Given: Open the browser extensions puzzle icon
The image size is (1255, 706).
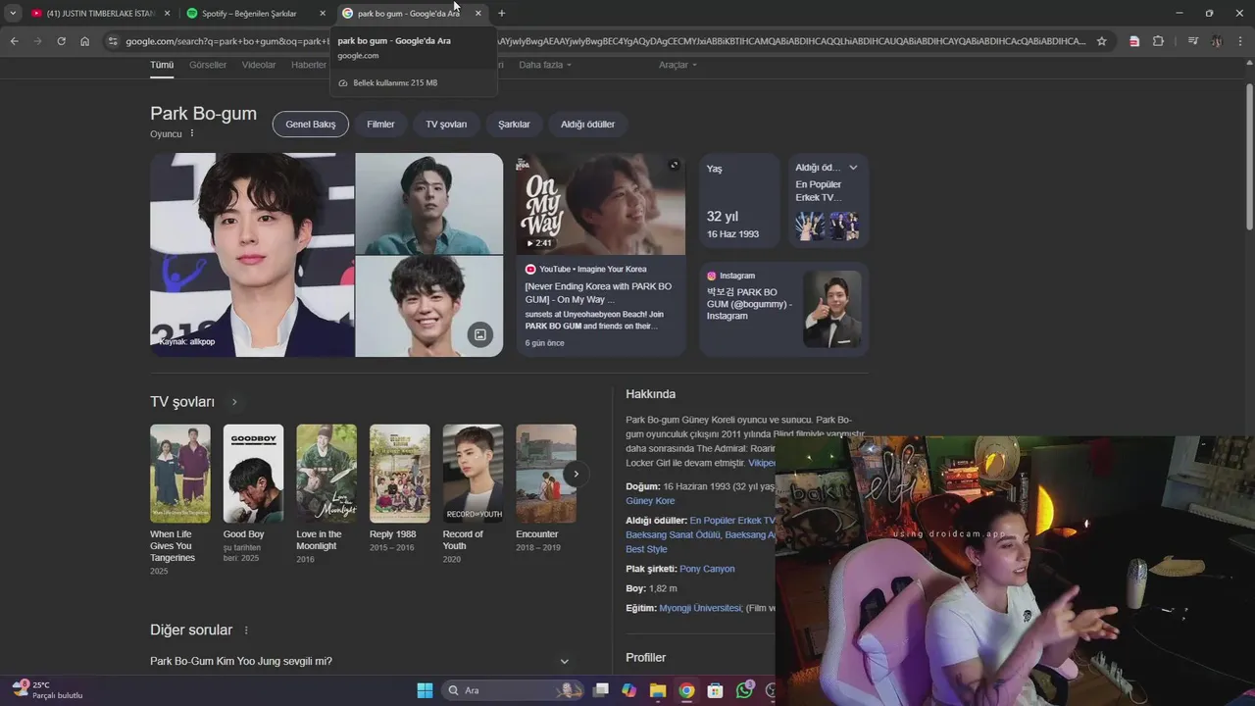Looking at the screenshot, I should point(1158,41).
